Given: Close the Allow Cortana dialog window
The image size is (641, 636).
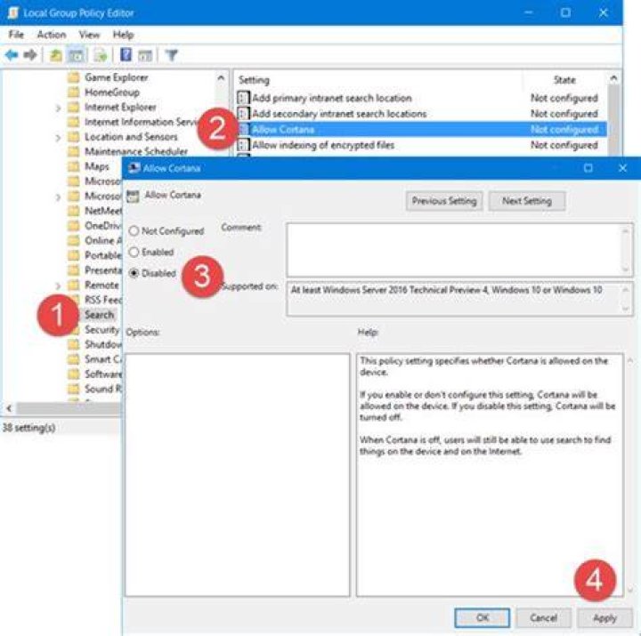Looking at the screenshot, I should pyautogui.click(x=622, y=168).
